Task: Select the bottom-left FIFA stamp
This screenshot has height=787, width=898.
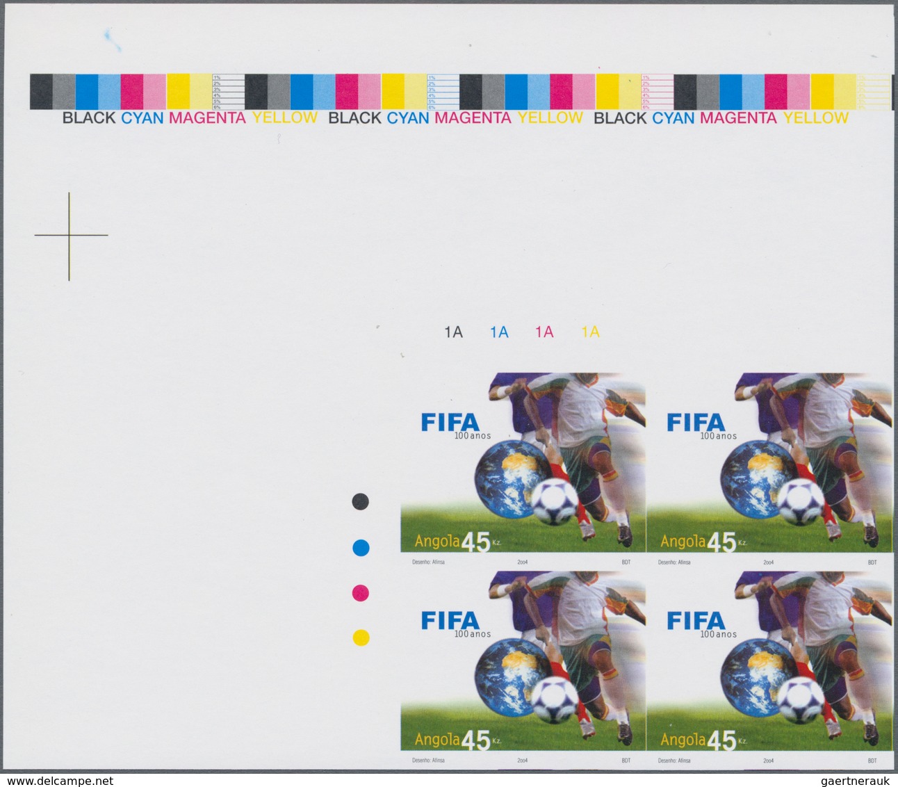Action: click(x=523, y=661)
